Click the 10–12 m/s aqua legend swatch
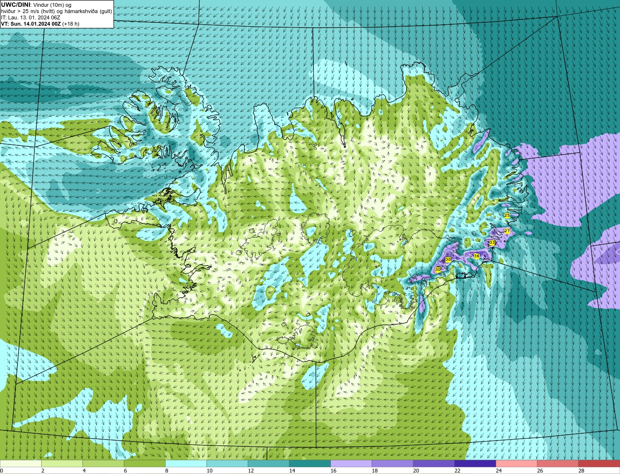This screenshot has width=620, height=474. pyautogui.click(x=227, y=463)
